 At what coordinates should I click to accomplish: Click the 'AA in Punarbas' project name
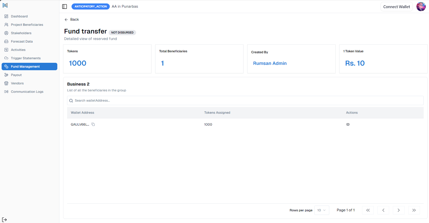[125, 6]
